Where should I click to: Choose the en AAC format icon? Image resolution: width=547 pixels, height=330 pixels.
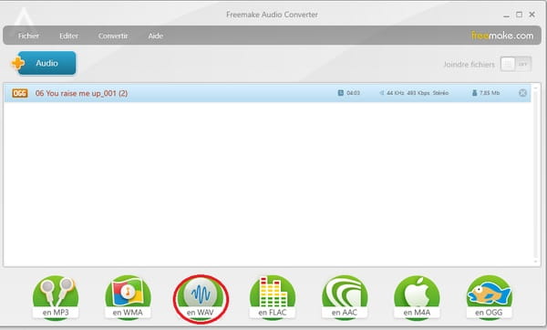pyautogui.click(x=345, y=297)
